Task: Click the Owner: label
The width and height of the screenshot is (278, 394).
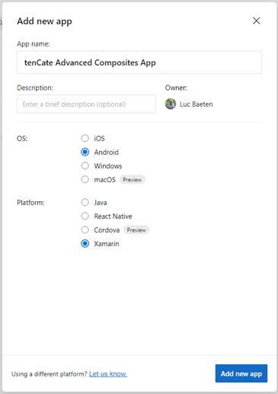Action: click(176, 88)
